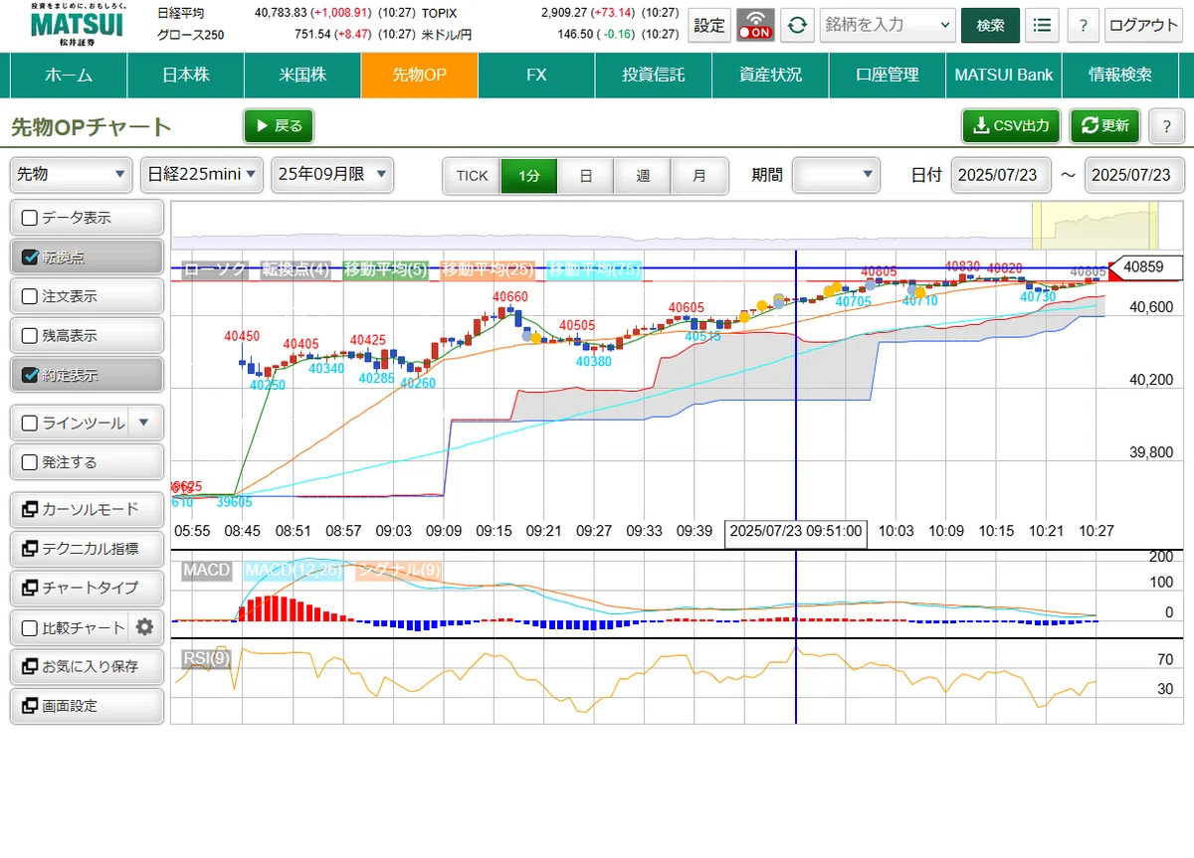Screen dimensions: 1194x858
Task: Toggle the wifi ON auto-update icon
Action: [x=755, y=25]
